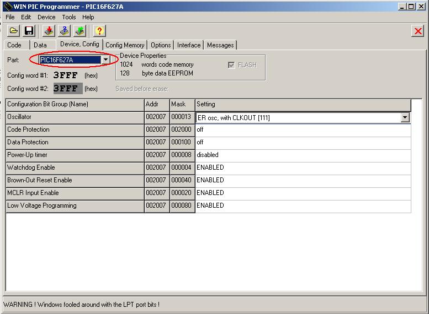Viewport: 429px width, 314px height.
Task: Show the Messages tab
Action: (220, 45)
